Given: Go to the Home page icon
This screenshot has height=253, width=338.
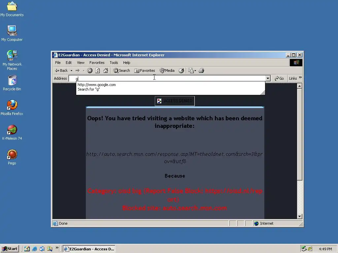Looking at the screenshot, I should pyautogui.click(x=106, y=70).
